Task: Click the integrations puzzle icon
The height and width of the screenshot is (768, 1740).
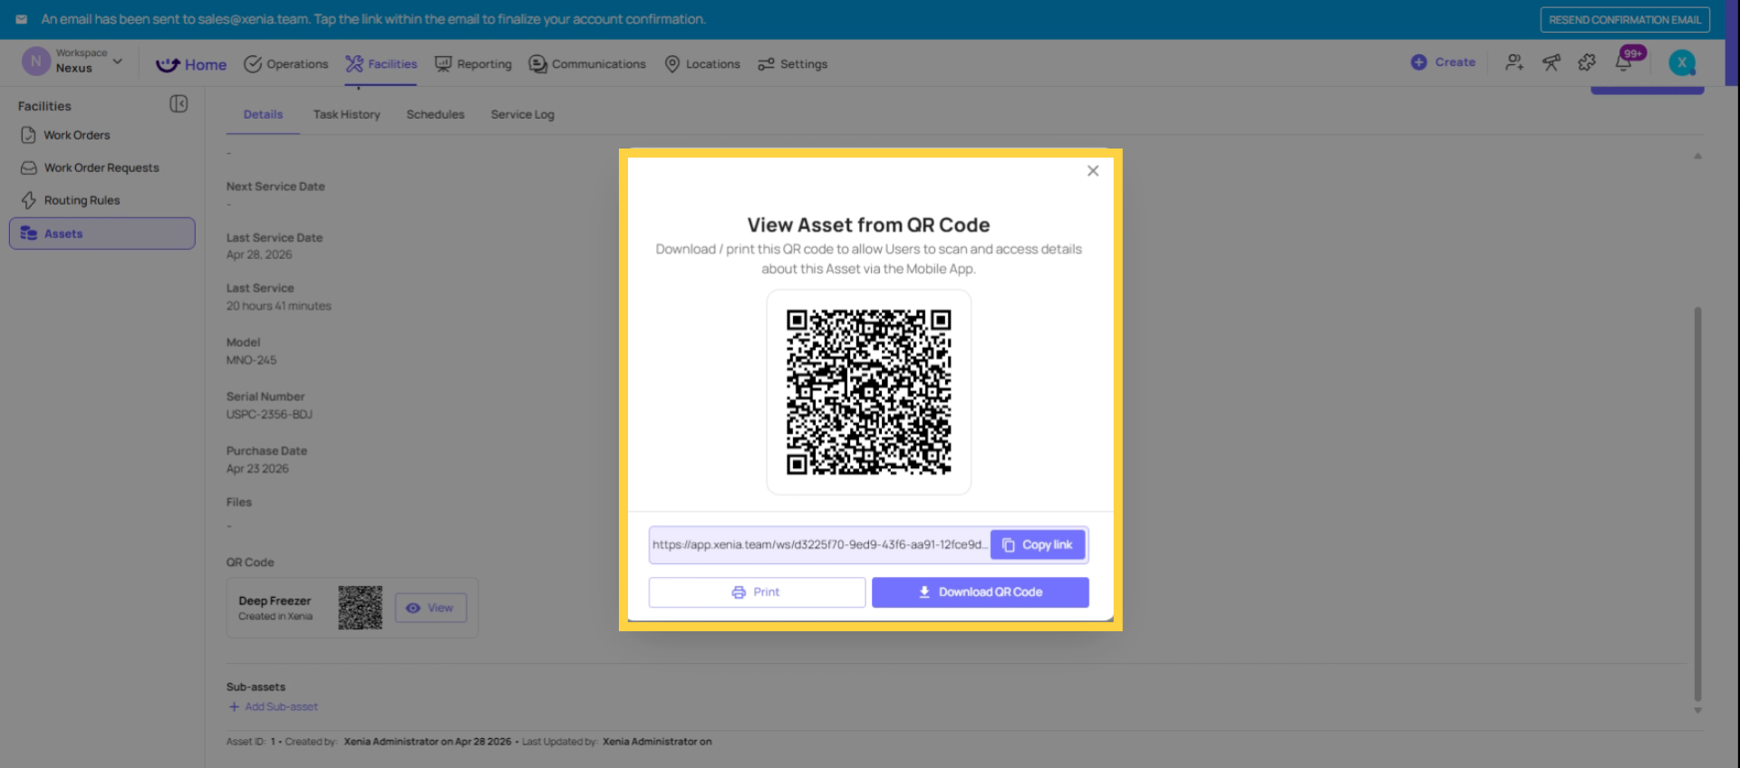Action: (x=1587, y=62)
